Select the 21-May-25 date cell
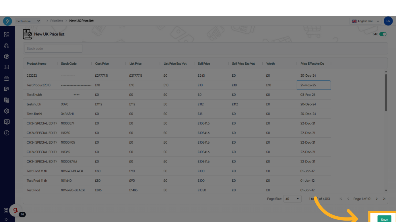Image resolution: width=396 pixels, height=222 pixels. (314, 85)
